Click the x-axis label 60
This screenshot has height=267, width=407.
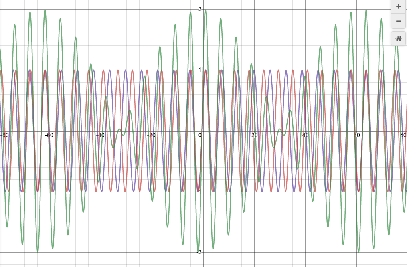[356, 135]
